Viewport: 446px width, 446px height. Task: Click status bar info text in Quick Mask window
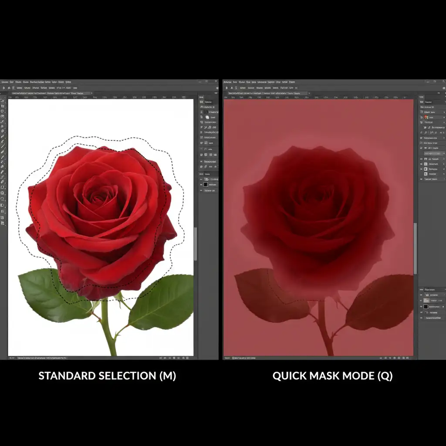(x=244, y=358)
